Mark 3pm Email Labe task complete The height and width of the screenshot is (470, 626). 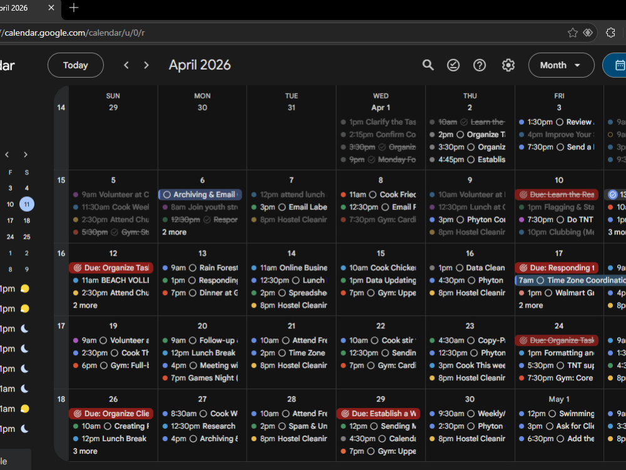282,207
